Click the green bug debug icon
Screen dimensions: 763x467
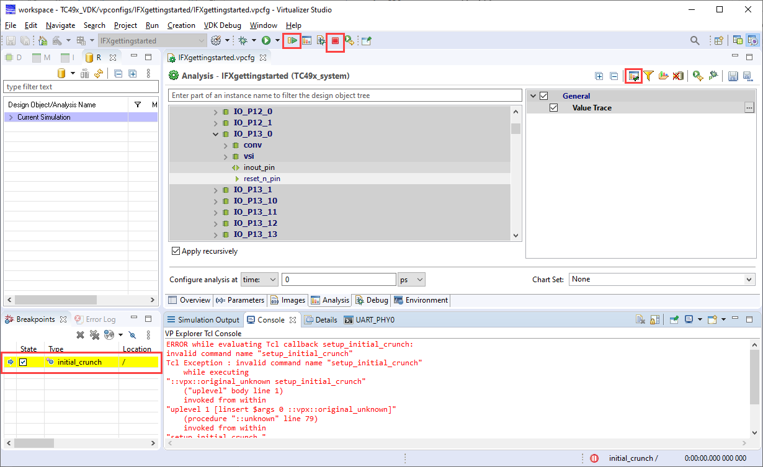point(243,41)
